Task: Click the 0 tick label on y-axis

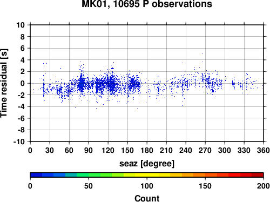Action: 23,83
